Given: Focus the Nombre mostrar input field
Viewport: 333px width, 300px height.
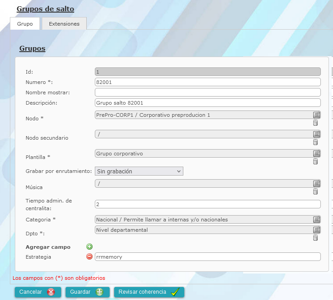Looking at the screenshot, I should point(208,93).
